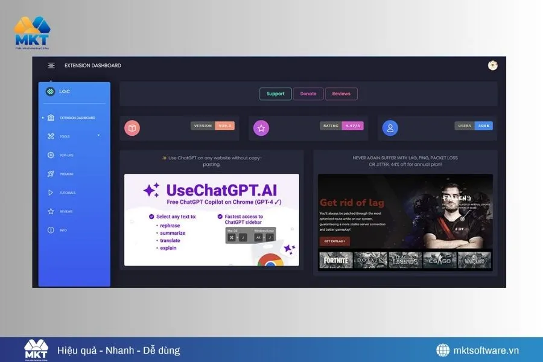
Task: Open the profile avatar in top right
Action: click(x=492, y=65)
